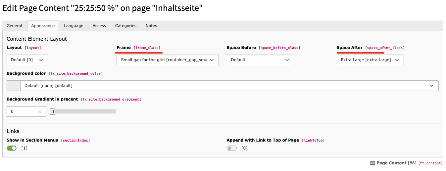Toggle Append with Link to Top of Page
This screenshot has width=446, height=171.
[232, 148]
